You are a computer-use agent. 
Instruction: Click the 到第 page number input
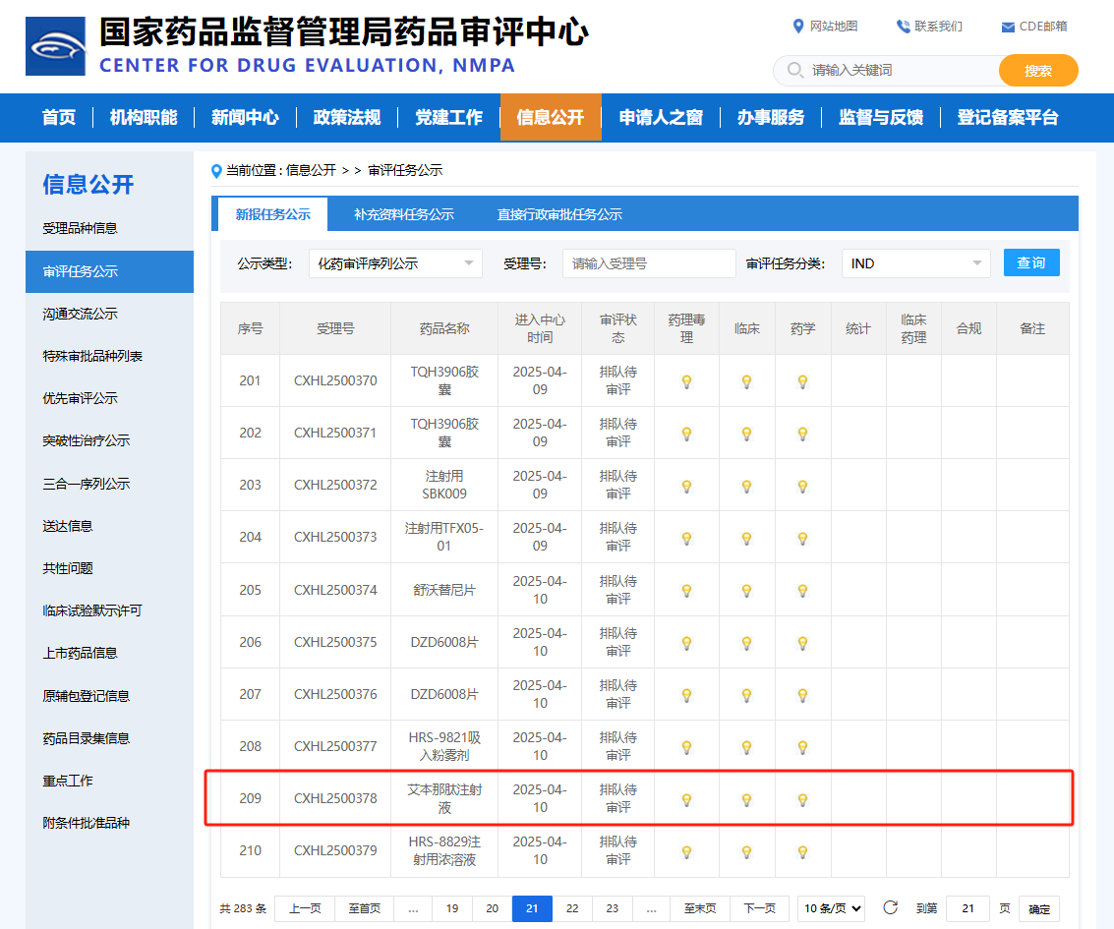(x=967, y=908)
